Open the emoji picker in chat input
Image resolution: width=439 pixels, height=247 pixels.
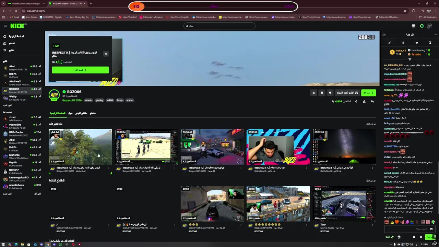tap(431, 229)
